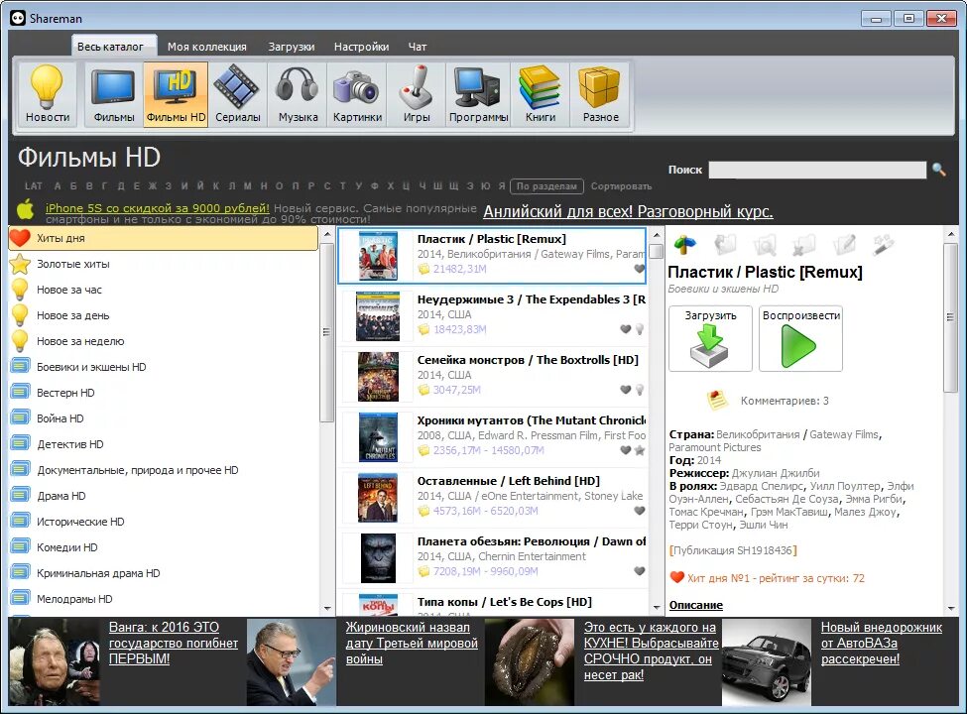
Task: Open the Настройки tab
Action: pos(361,47)
